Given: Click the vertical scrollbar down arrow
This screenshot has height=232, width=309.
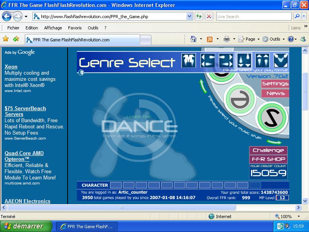Looking at the screenshot, I should (x=305, y=201).
